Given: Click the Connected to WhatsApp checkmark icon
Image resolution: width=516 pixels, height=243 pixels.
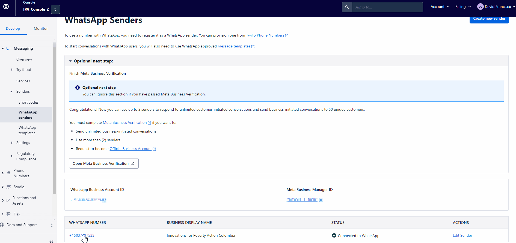Looking at the screenshot, I should point(334,235).
